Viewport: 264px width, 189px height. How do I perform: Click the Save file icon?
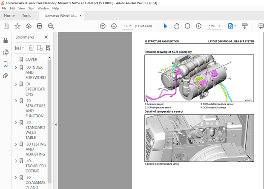[x=6, y=26]
